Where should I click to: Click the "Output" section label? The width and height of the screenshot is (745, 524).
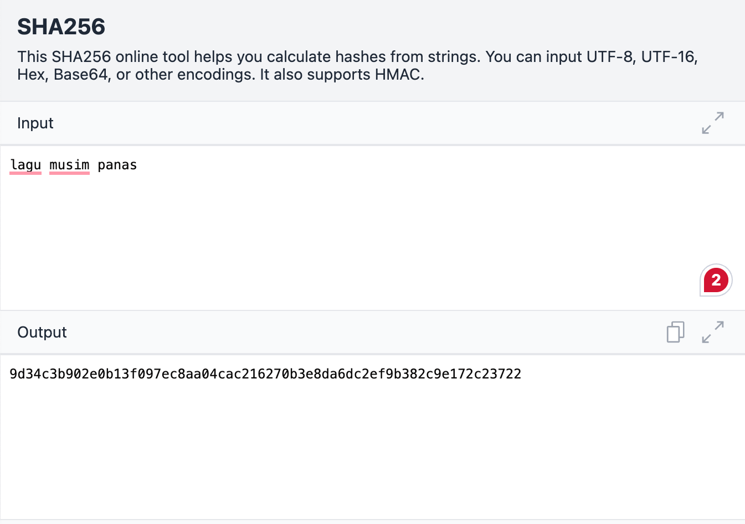(x=42, y=332)
